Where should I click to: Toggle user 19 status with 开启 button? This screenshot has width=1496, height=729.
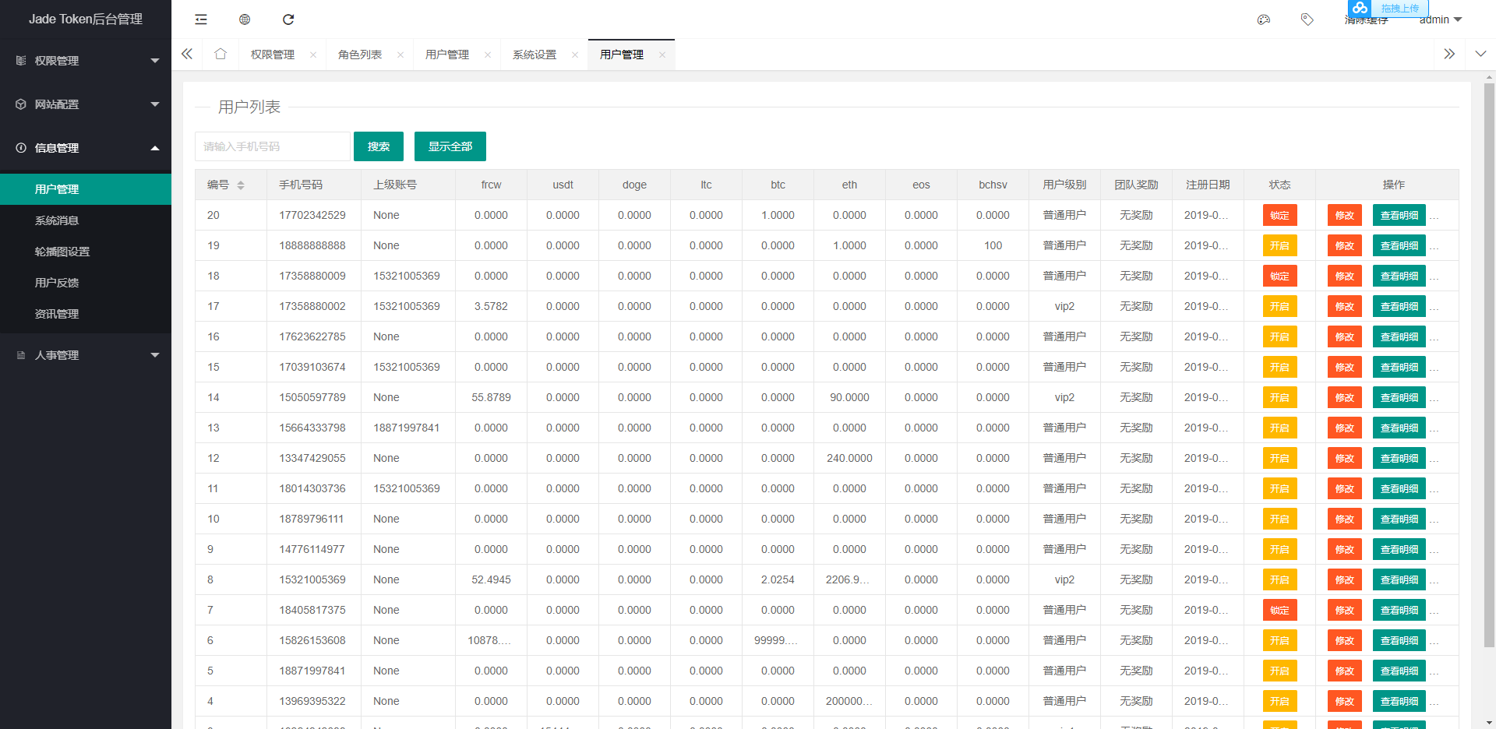(x=1279, y=245)
